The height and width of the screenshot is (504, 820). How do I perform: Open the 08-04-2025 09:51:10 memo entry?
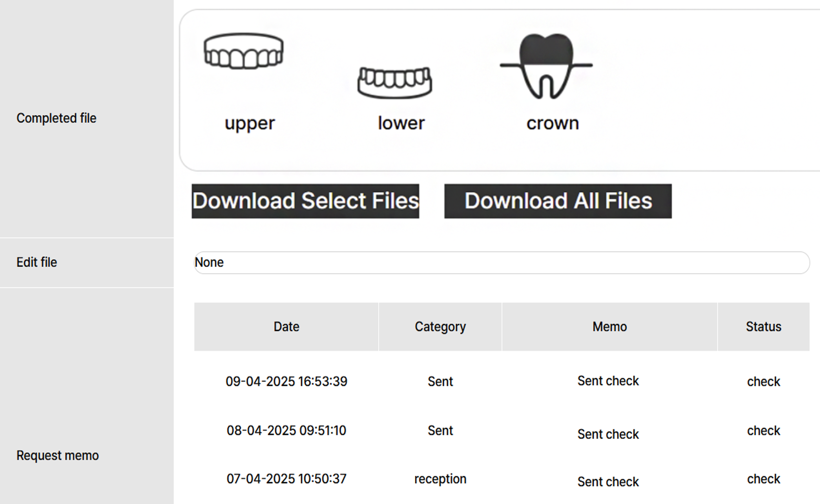click(286, 430)
